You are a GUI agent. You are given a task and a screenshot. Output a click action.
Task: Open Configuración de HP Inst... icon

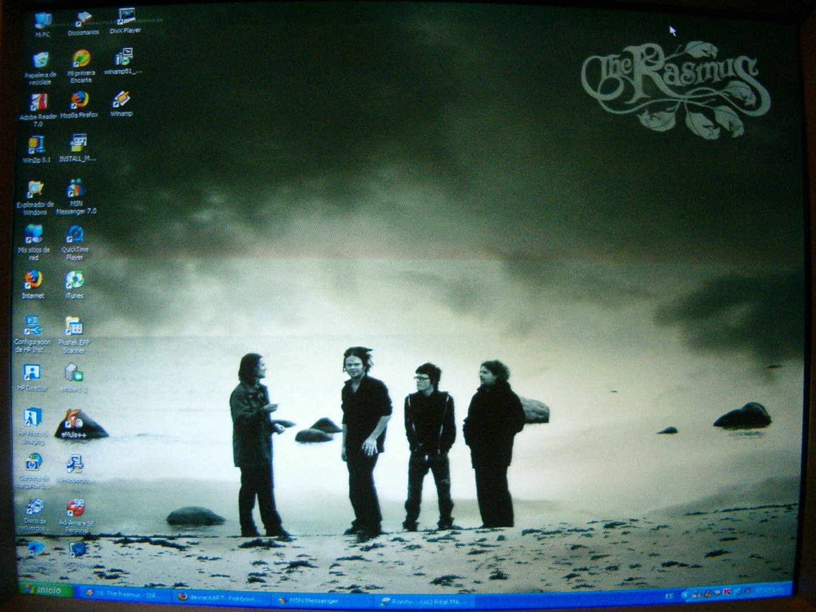(32, 334)
